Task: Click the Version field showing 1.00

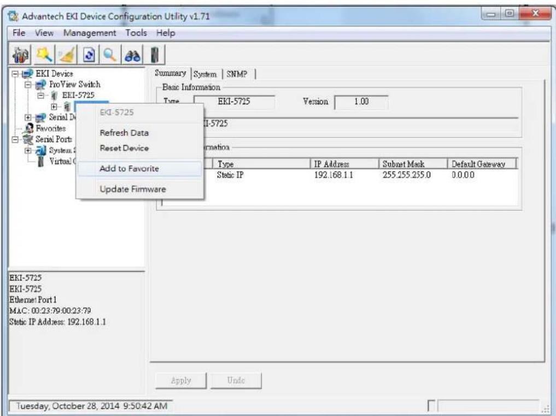Action: 361,102
